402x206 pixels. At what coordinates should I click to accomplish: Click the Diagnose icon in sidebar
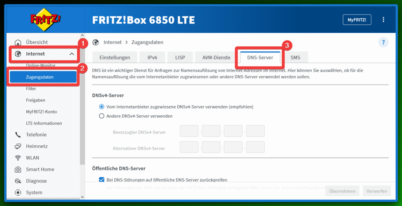18,181
